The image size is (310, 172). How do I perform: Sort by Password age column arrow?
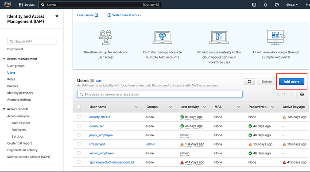click(273, 107)
